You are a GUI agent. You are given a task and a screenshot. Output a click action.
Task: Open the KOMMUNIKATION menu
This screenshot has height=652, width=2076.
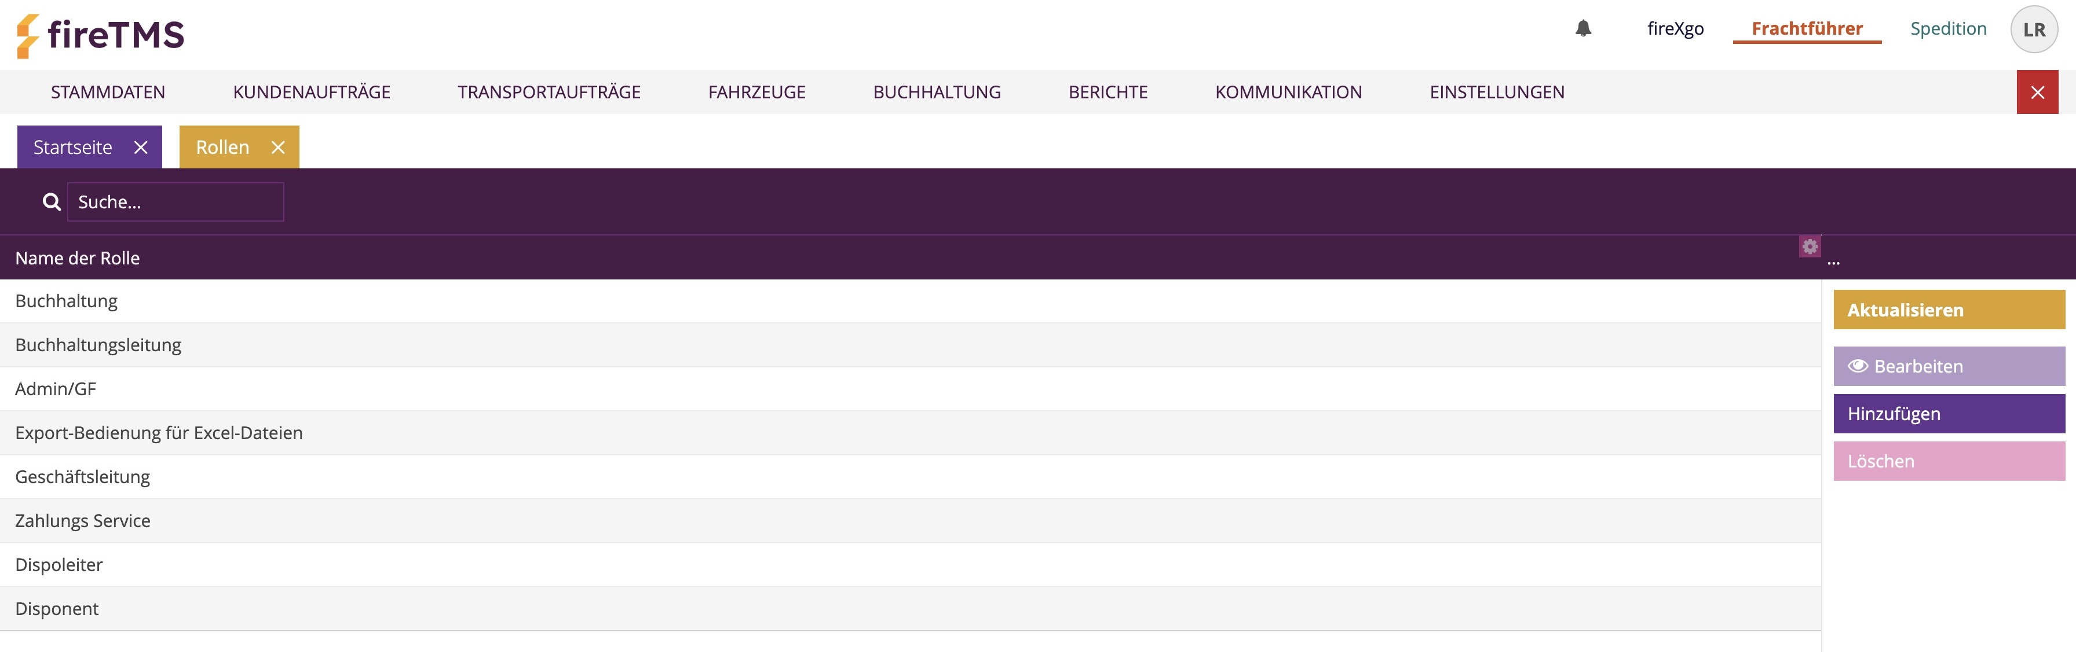click(x=1288, y=92)
